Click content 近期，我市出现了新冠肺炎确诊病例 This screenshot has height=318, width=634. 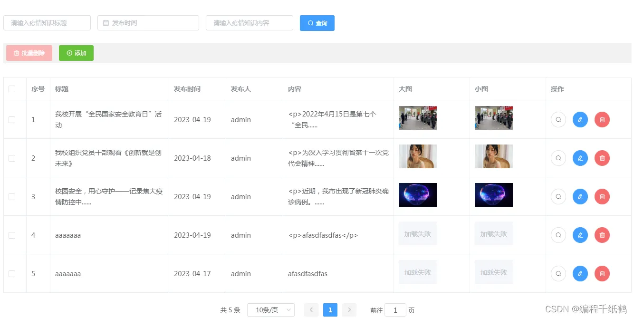pyautogui.click(x=338, y=197)
